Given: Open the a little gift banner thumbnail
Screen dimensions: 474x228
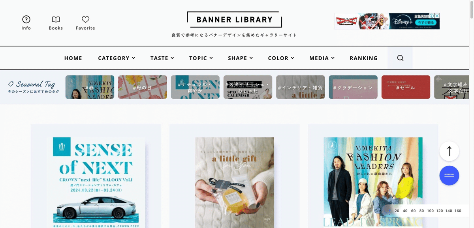Looking at the screenshot, I should pos(235,182).
